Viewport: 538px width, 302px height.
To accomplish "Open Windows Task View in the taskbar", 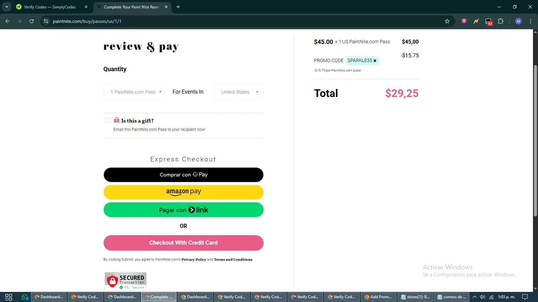I will [x=9, y=297].
